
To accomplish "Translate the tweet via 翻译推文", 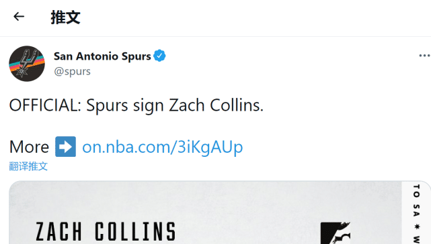I will [28, 166].
